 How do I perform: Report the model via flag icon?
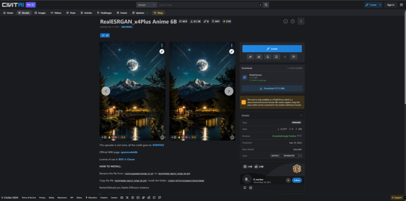(x=294, y=57)
